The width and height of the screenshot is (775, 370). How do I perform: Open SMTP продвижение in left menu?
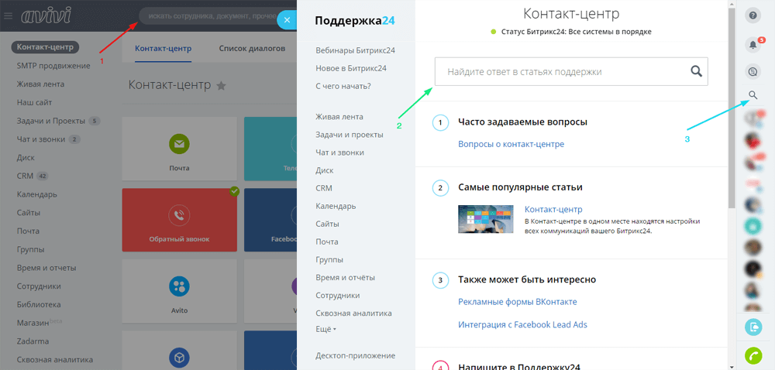53,66
